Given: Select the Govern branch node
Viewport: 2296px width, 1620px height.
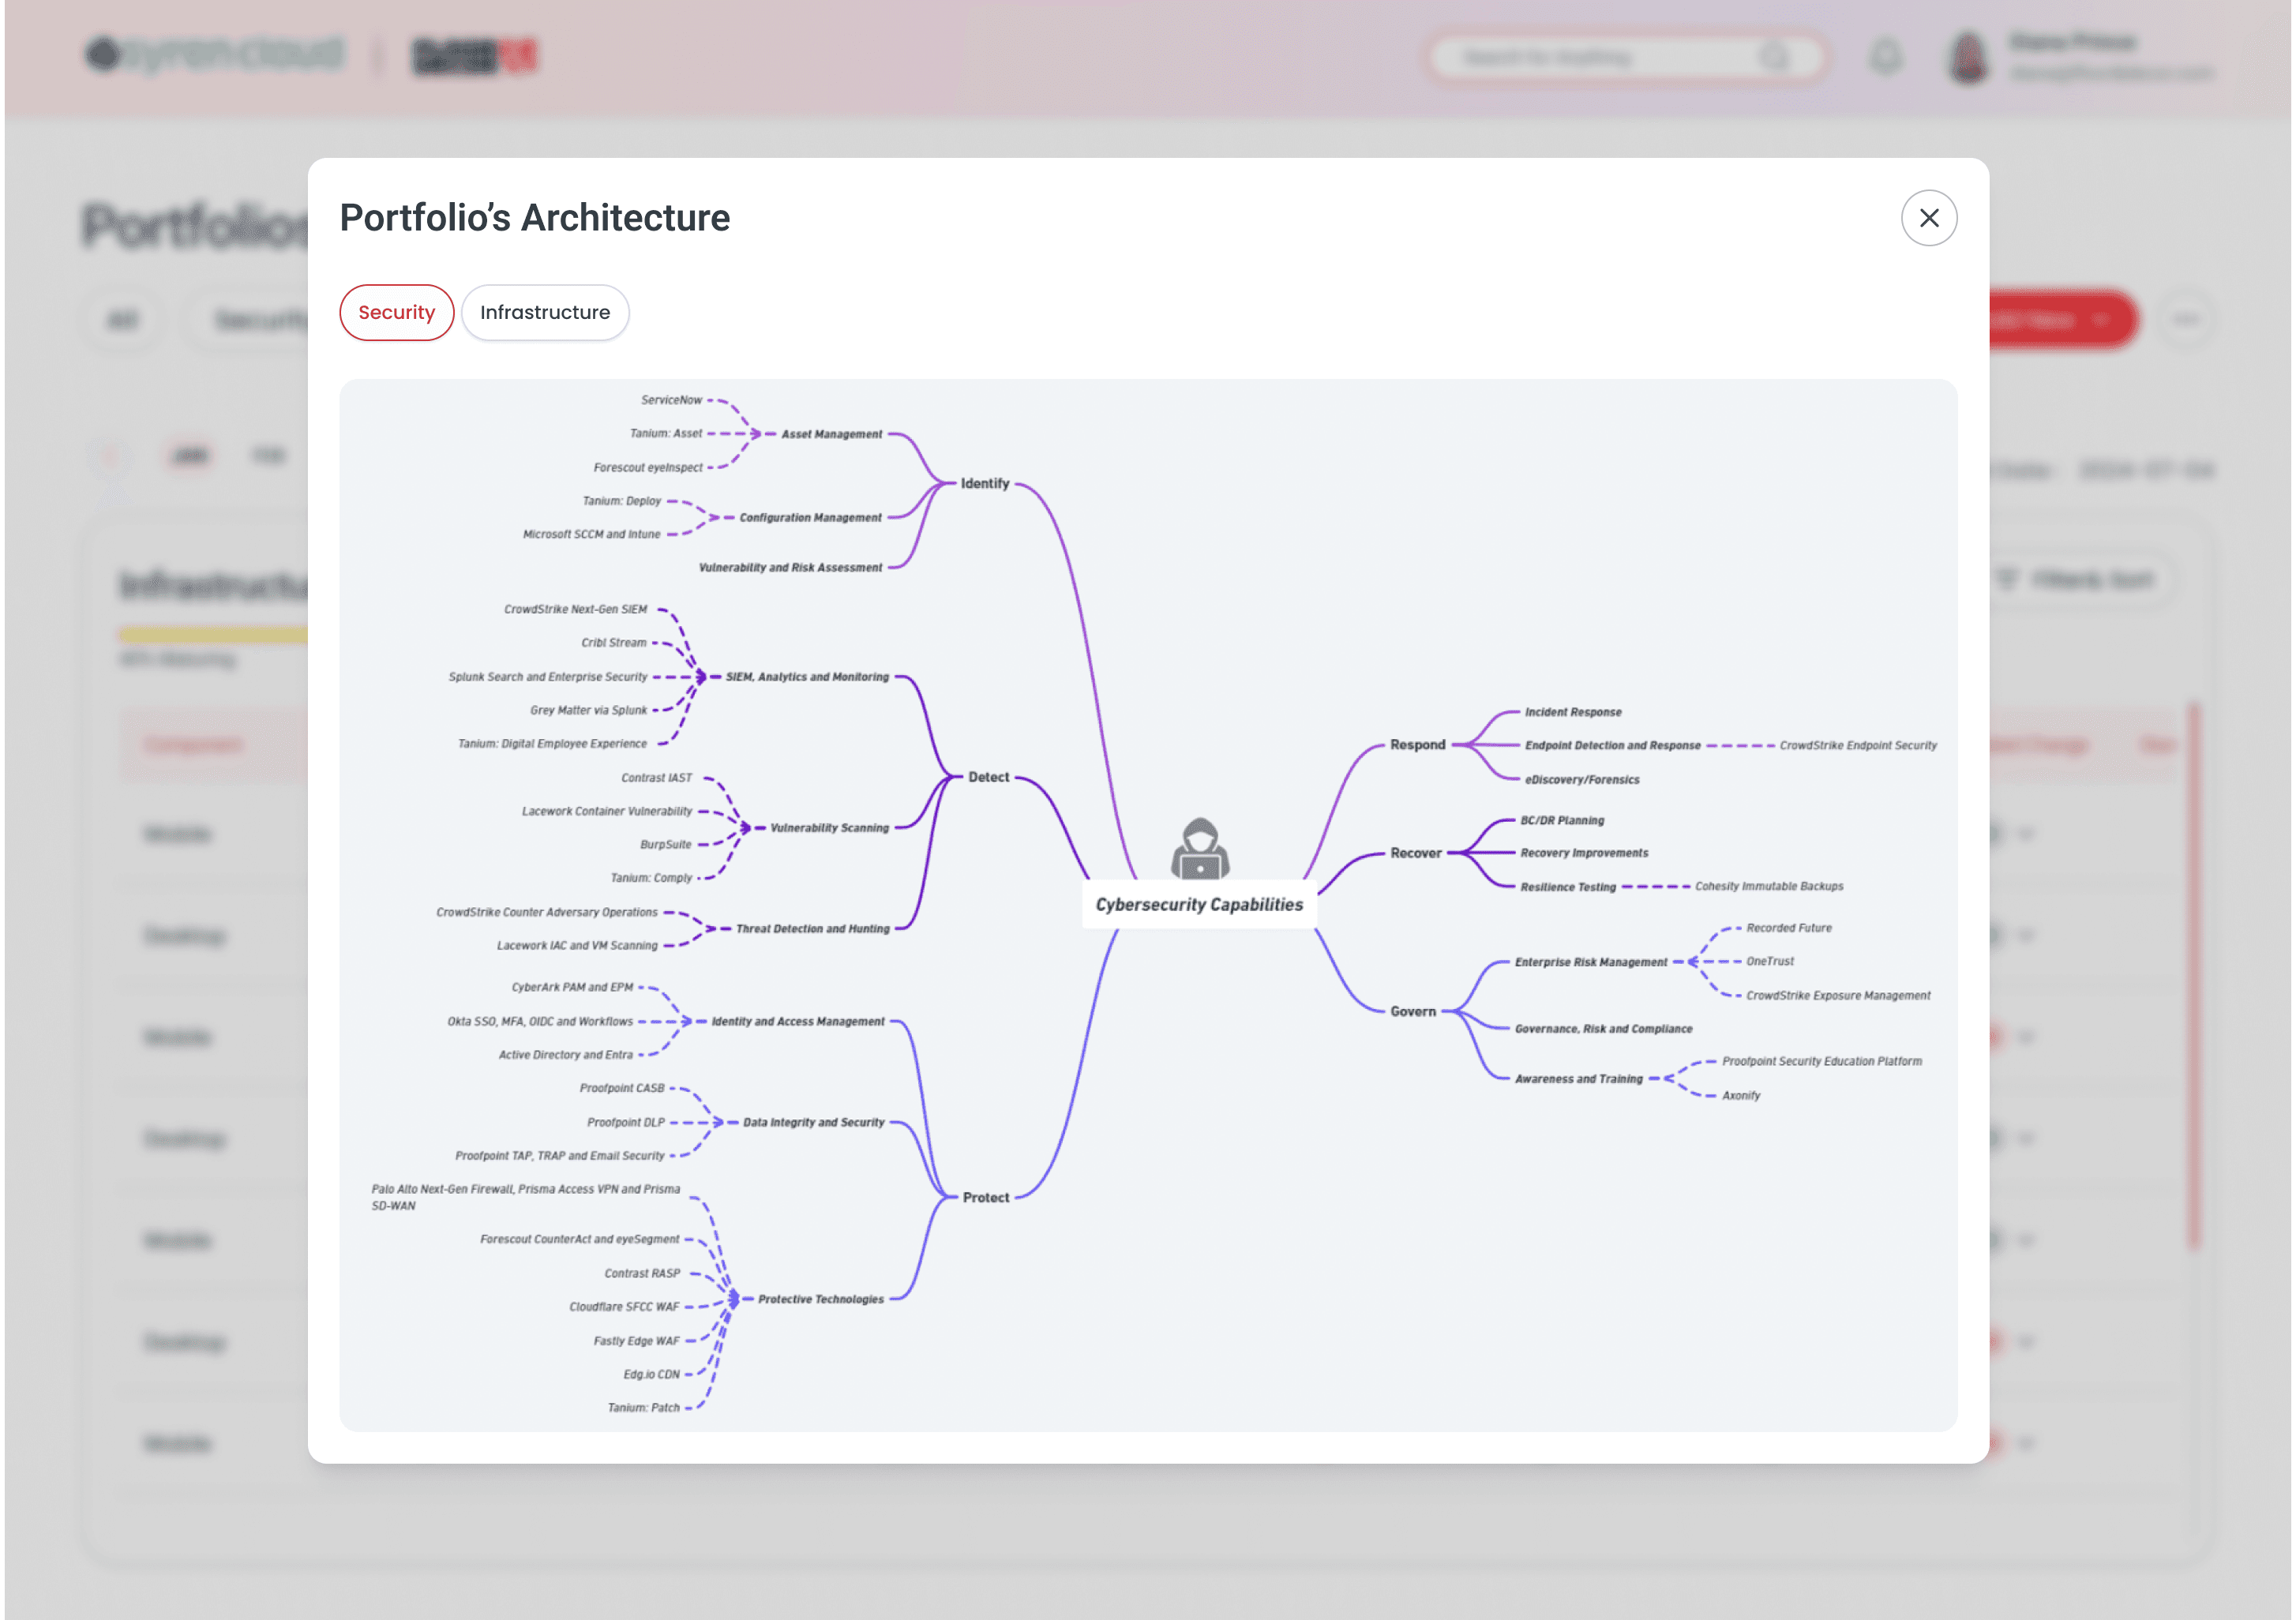Looking at the screenshot, I should (x=1413, y=1011).
